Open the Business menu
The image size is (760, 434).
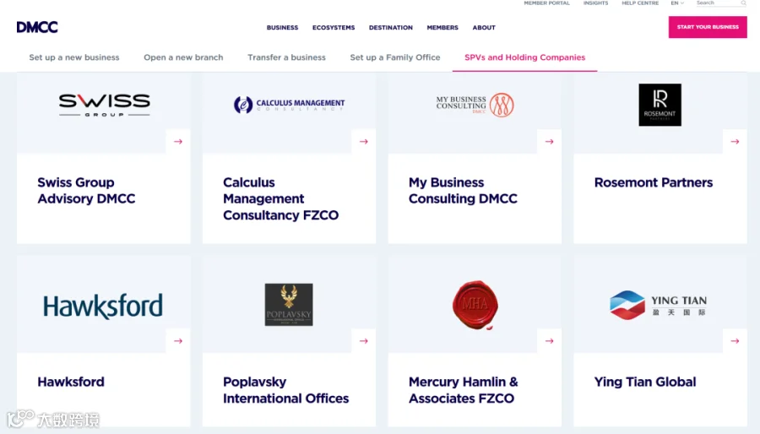click(282, 28)
